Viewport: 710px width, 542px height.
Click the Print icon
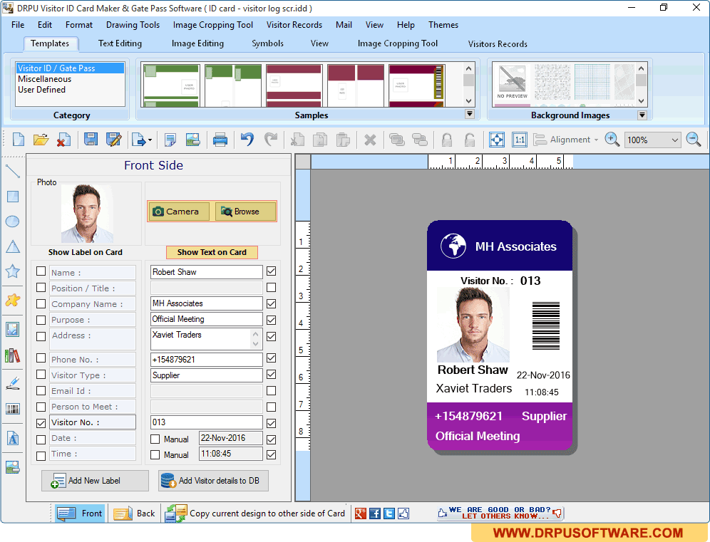point(220,140)
